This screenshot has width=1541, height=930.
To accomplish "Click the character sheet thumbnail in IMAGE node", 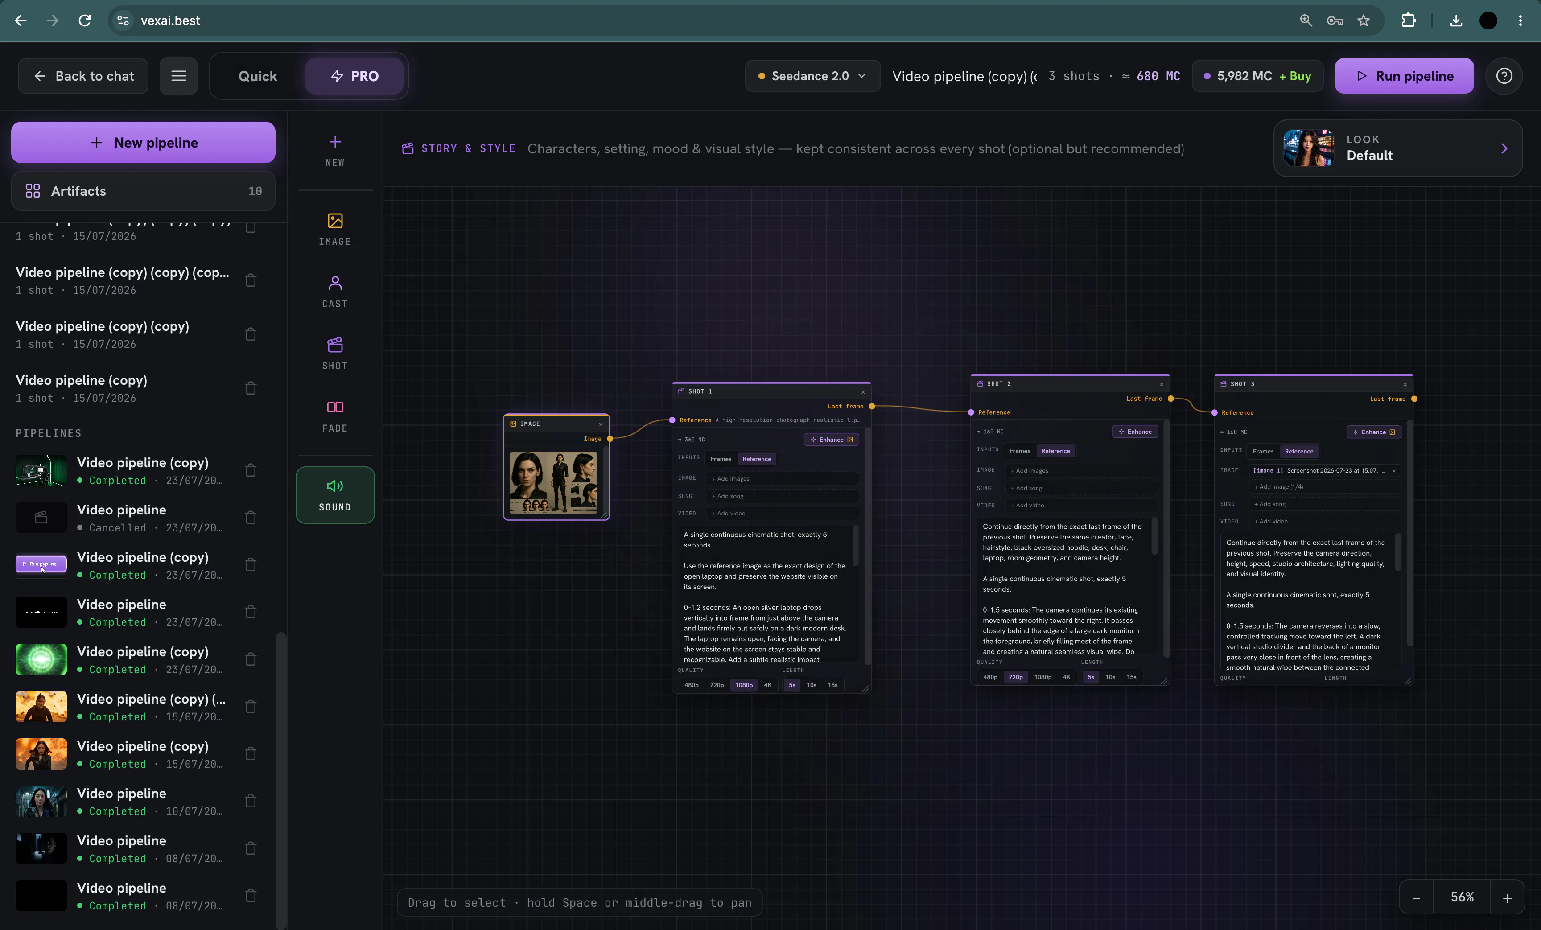I will pos(553,482).
